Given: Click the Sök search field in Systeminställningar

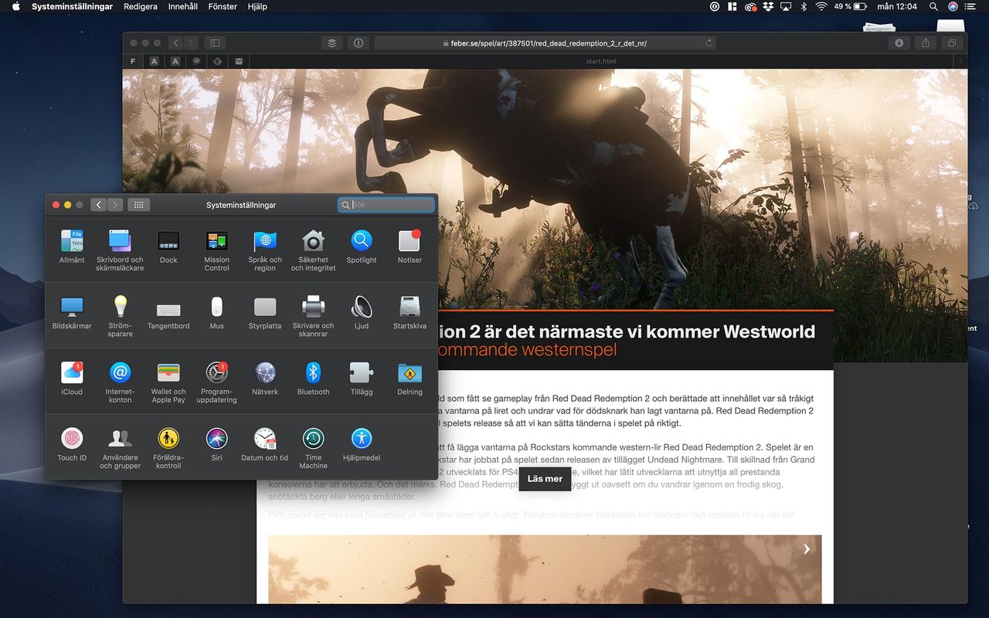Looking at the screenshot, I should tap(386, 205).
